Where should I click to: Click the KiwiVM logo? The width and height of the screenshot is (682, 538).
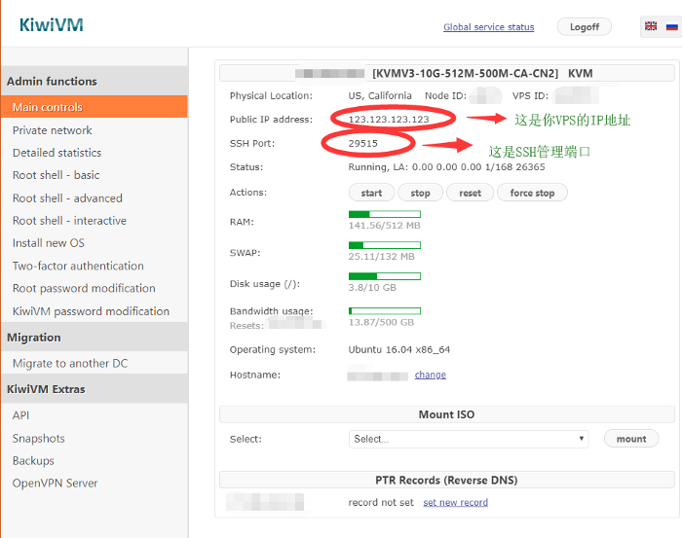tap(51, 24)
